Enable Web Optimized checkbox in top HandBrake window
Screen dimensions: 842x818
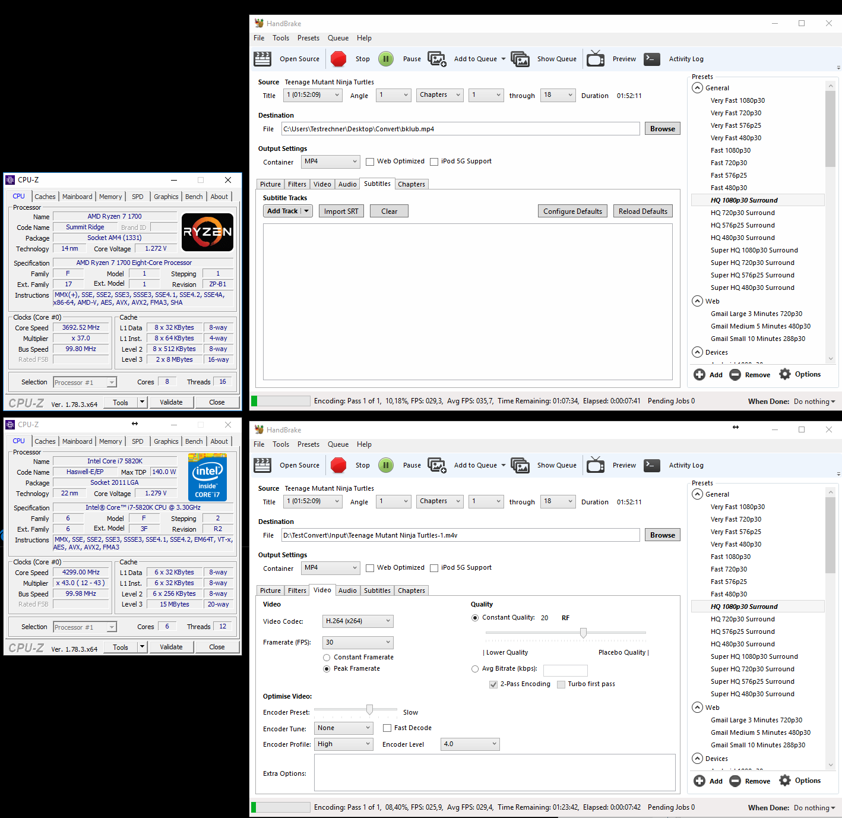click(x=370, y=162)
